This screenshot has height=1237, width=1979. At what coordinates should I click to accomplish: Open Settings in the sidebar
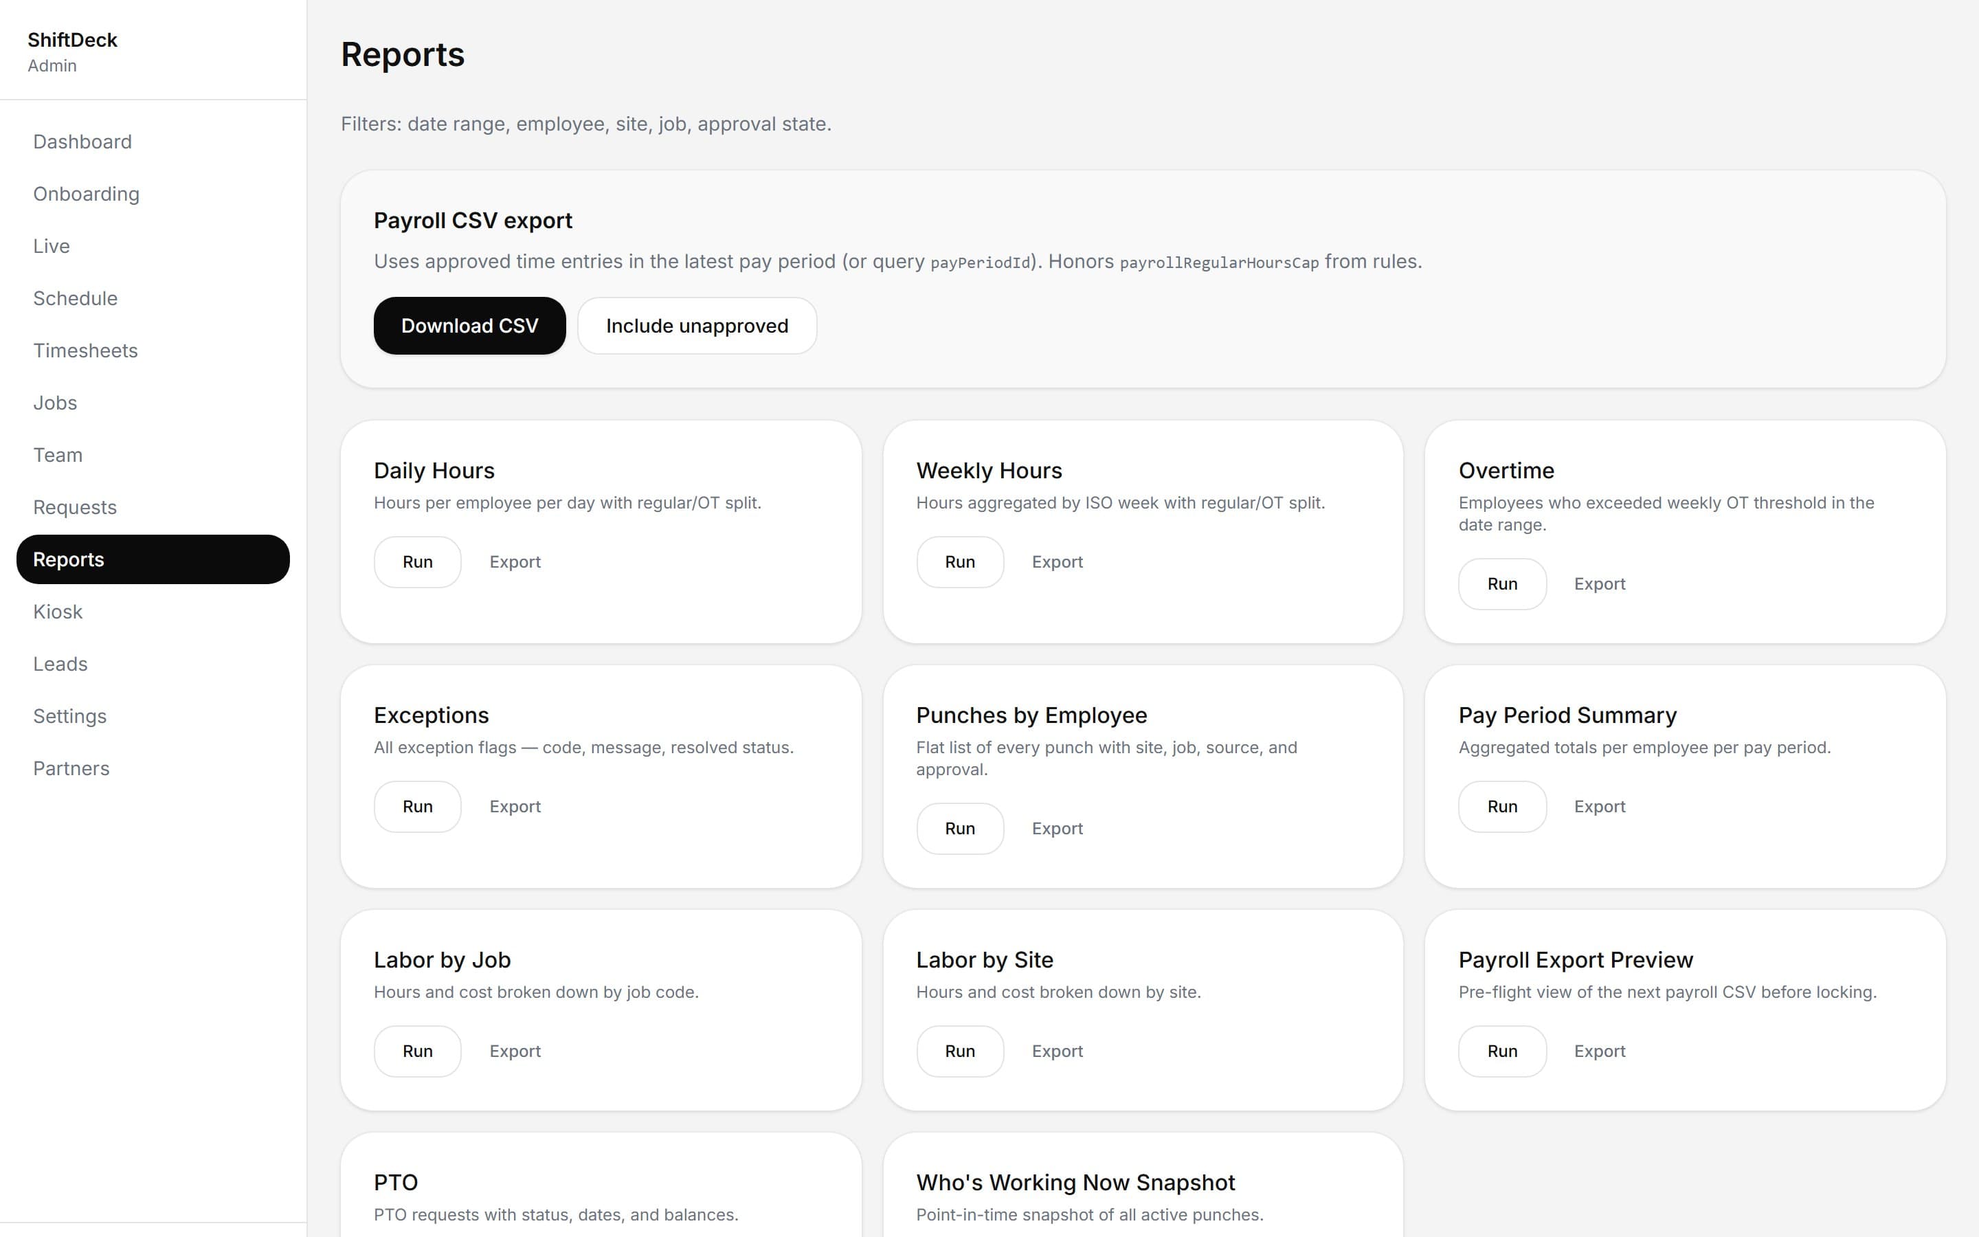click(153, 717)
